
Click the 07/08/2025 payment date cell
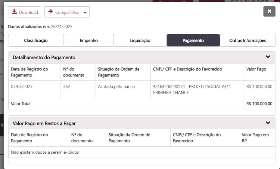22,86
